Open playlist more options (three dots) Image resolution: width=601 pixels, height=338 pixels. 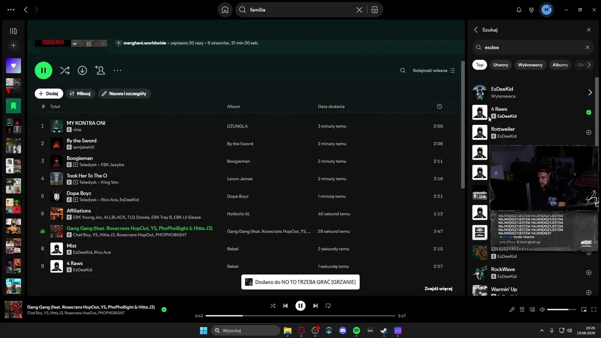point(117,70)
